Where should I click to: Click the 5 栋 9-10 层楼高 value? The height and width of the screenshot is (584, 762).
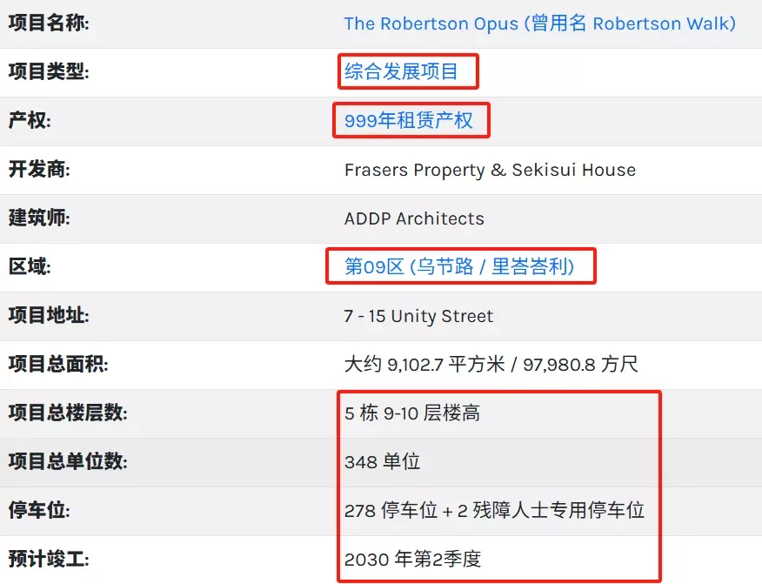(x=412, y=413)
